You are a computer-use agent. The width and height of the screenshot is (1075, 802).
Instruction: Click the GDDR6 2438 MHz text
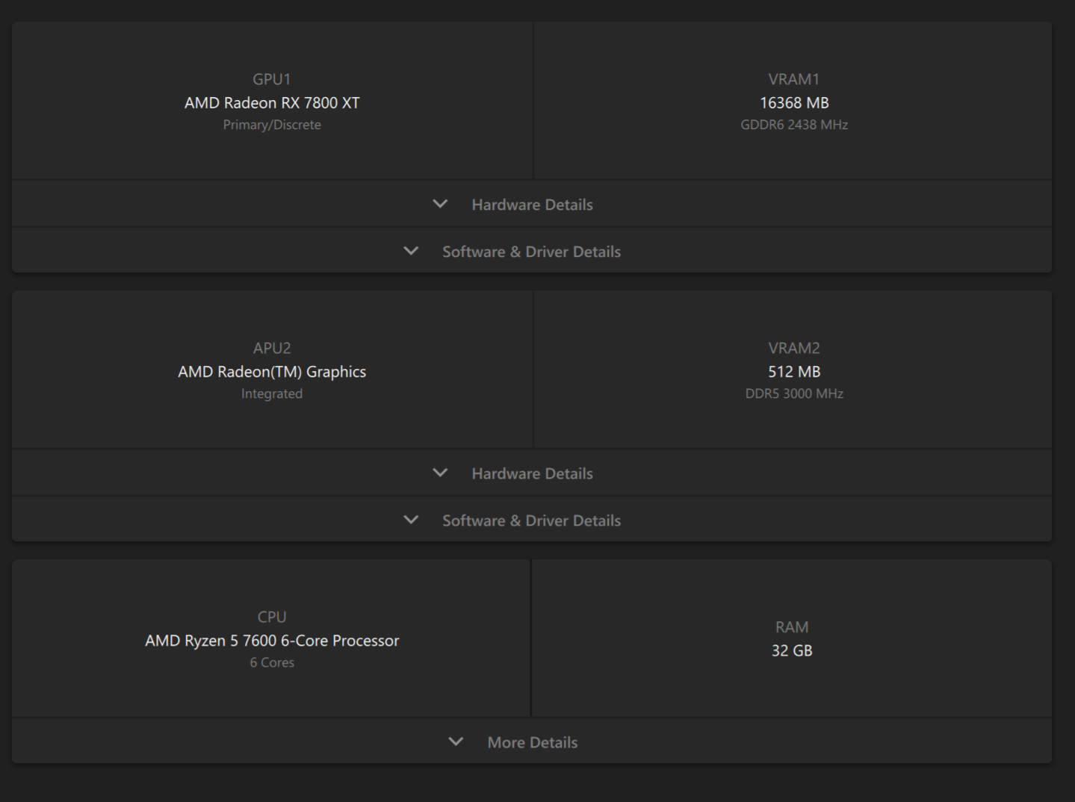tap(794, 125)
